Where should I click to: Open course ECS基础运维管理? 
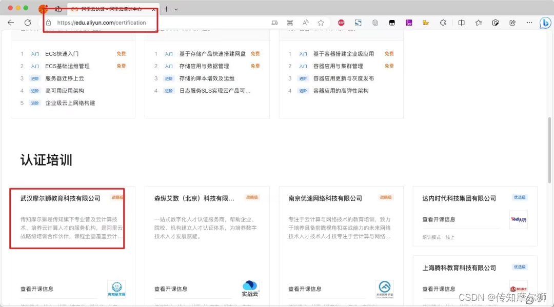click(68, 66)
